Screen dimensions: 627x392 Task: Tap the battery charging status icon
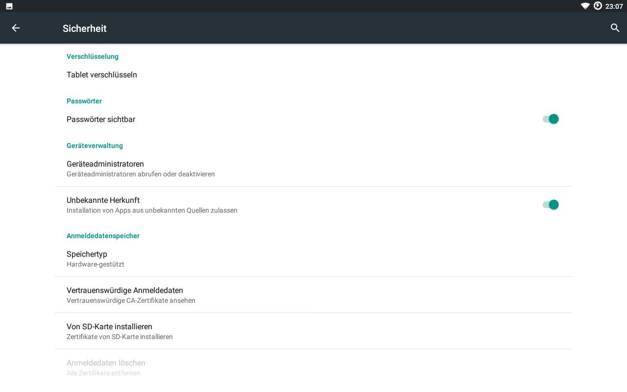pos(598,6)
